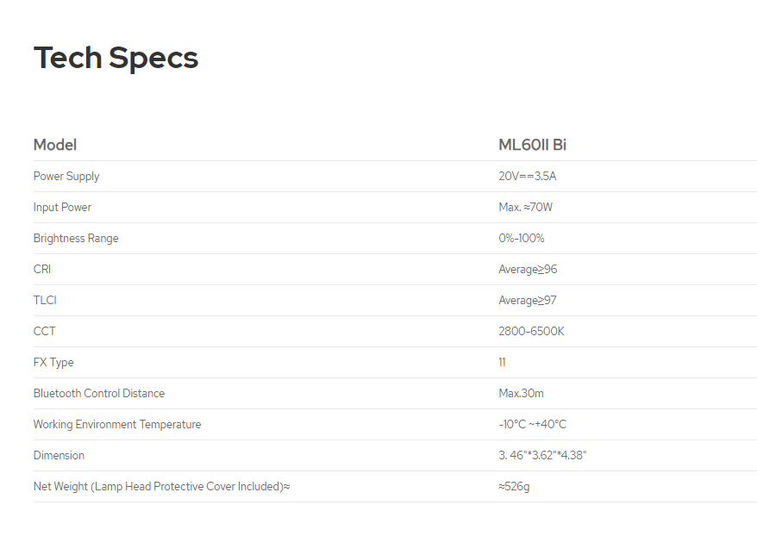Select the Average≥96 value
Image resolution: width=757 pixels, height=536 pixels.
(528, 270)
